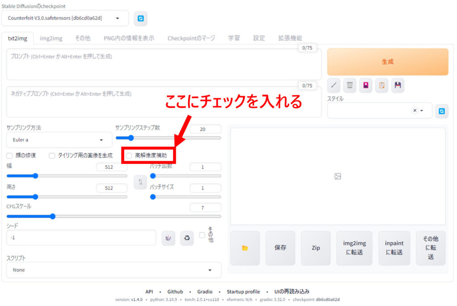This screenshot has width=457, height=306.
Task: Toggle the 顔の修復 checkbox
Action: point(9,156)
